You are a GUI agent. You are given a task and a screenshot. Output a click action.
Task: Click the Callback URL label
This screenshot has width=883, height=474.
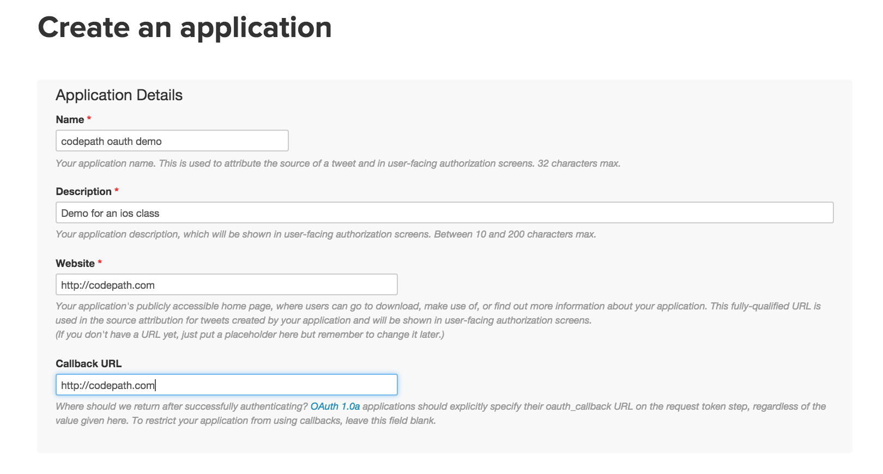point(88,363)
